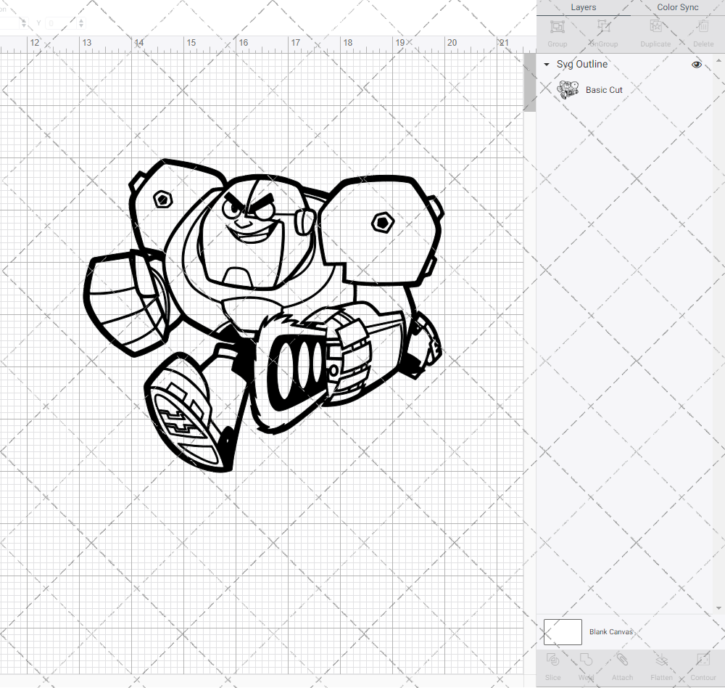This screenshot has height=688, width=725.
Task: Click the Y value down stepper
Action: tap(80, 26)
